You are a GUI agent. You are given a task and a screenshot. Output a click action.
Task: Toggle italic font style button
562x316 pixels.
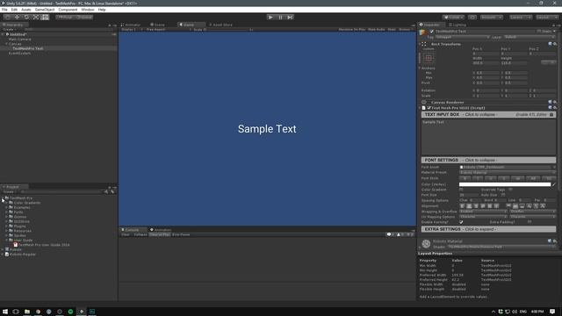coord(478,178)
